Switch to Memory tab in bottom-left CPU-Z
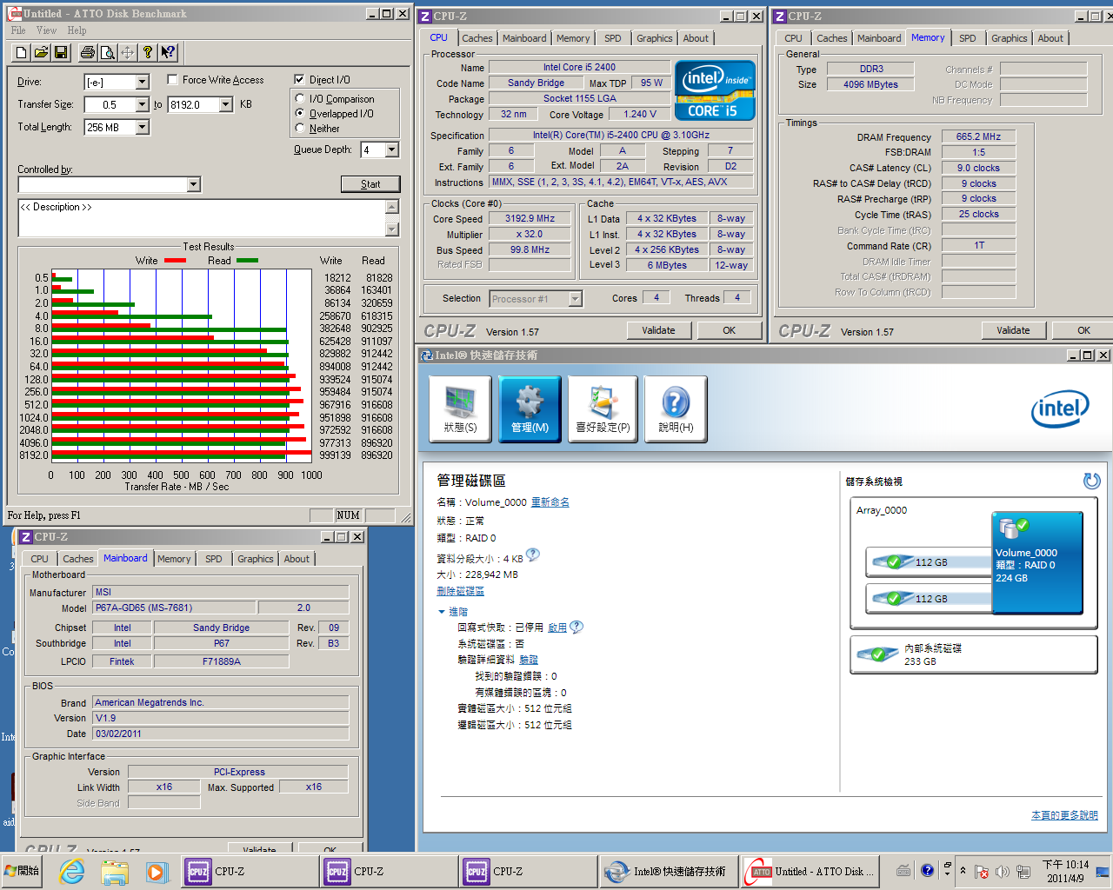 coord(174,559)
